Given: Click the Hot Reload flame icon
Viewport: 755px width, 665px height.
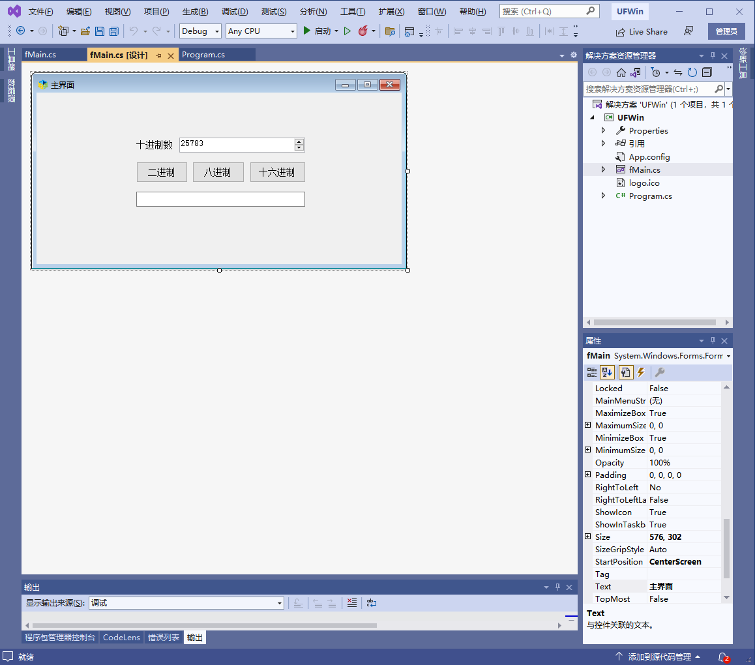Looking at the screenshot, I should [363, 31].
